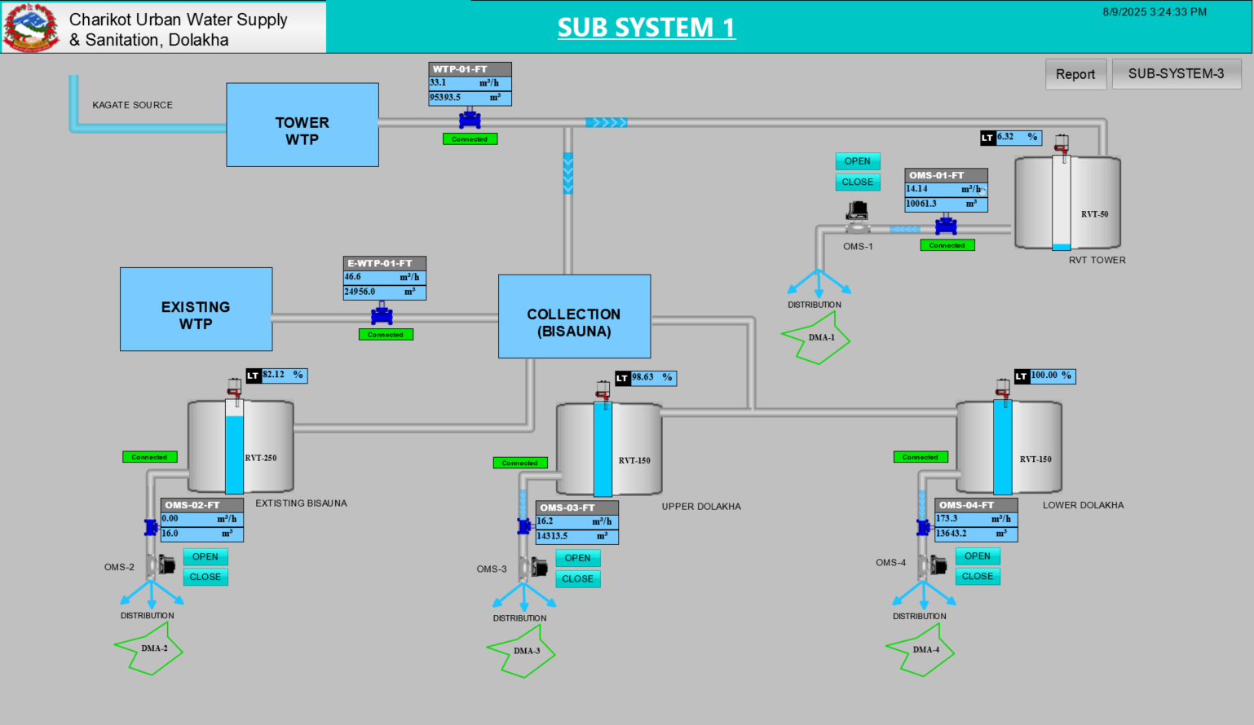
Task: Select the OMS-3 pump motor icon
Action: 539,568
